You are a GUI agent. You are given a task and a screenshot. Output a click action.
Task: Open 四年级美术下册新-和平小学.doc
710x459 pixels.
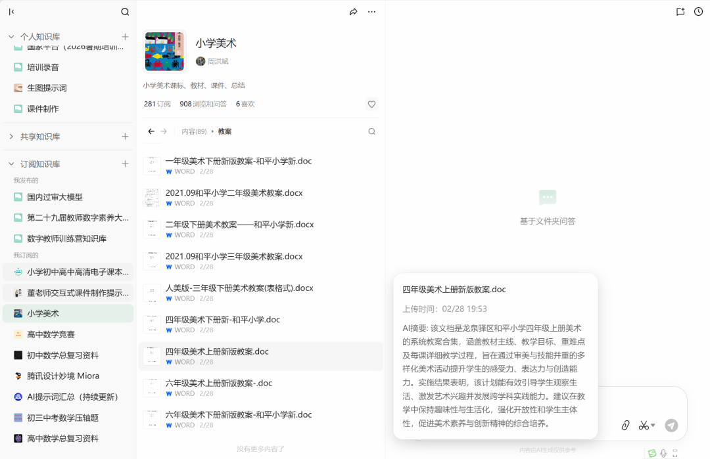tap(261, 324)
